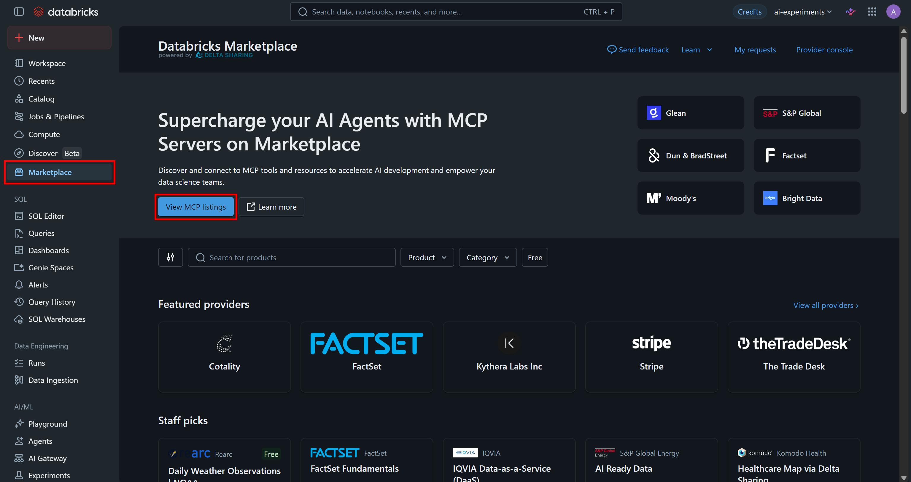Go to Jobs & Pipelines
This screenshot has height=482, width=911.
pyautogui.click(x=59, y=116)
